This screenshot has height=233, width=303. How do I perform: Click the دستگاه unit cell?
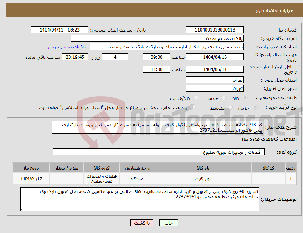[x=137, y=179]
